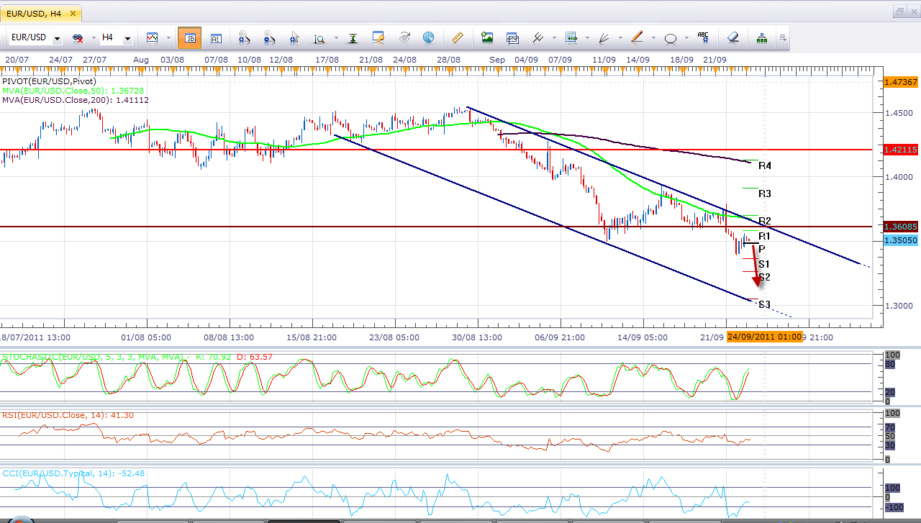Expand the fan lines dropdown arrow
921x523 pixels.
(619, 38)
